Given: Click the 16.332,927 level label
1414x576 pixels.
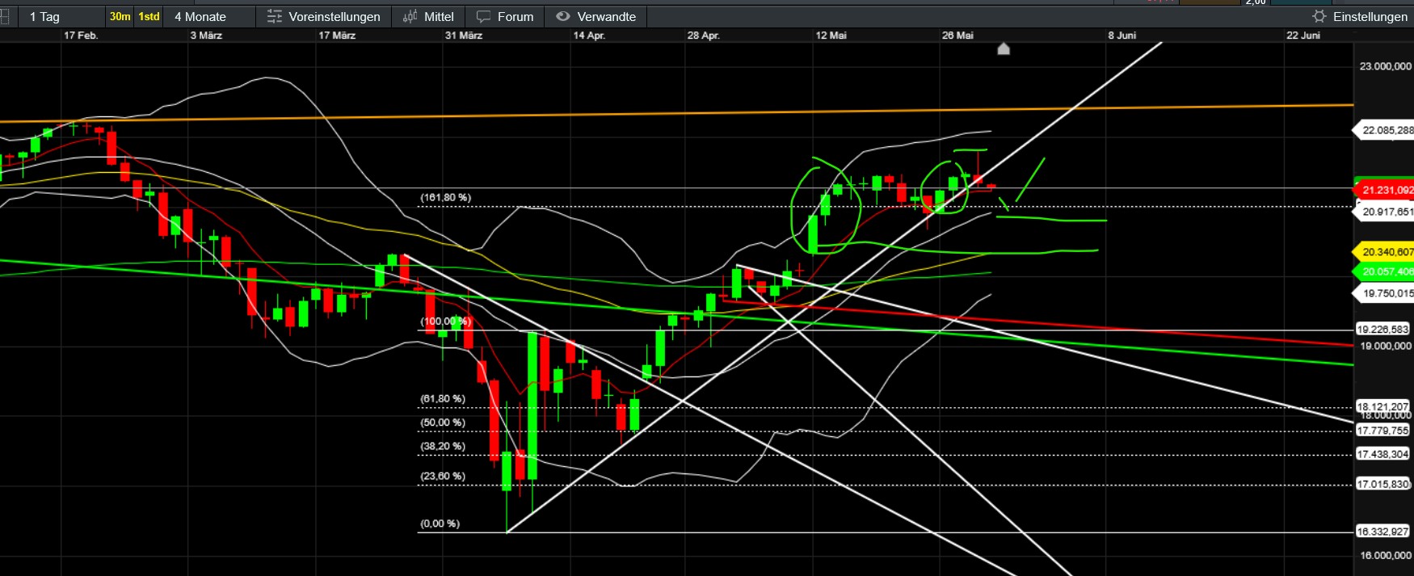Looking at the screenshot, I should 1382,531.
